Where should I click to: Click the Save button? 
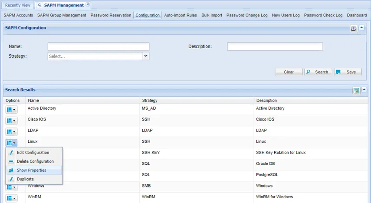[348, 72]
